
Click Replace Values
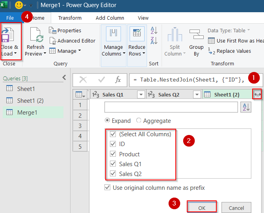[229, 51]
